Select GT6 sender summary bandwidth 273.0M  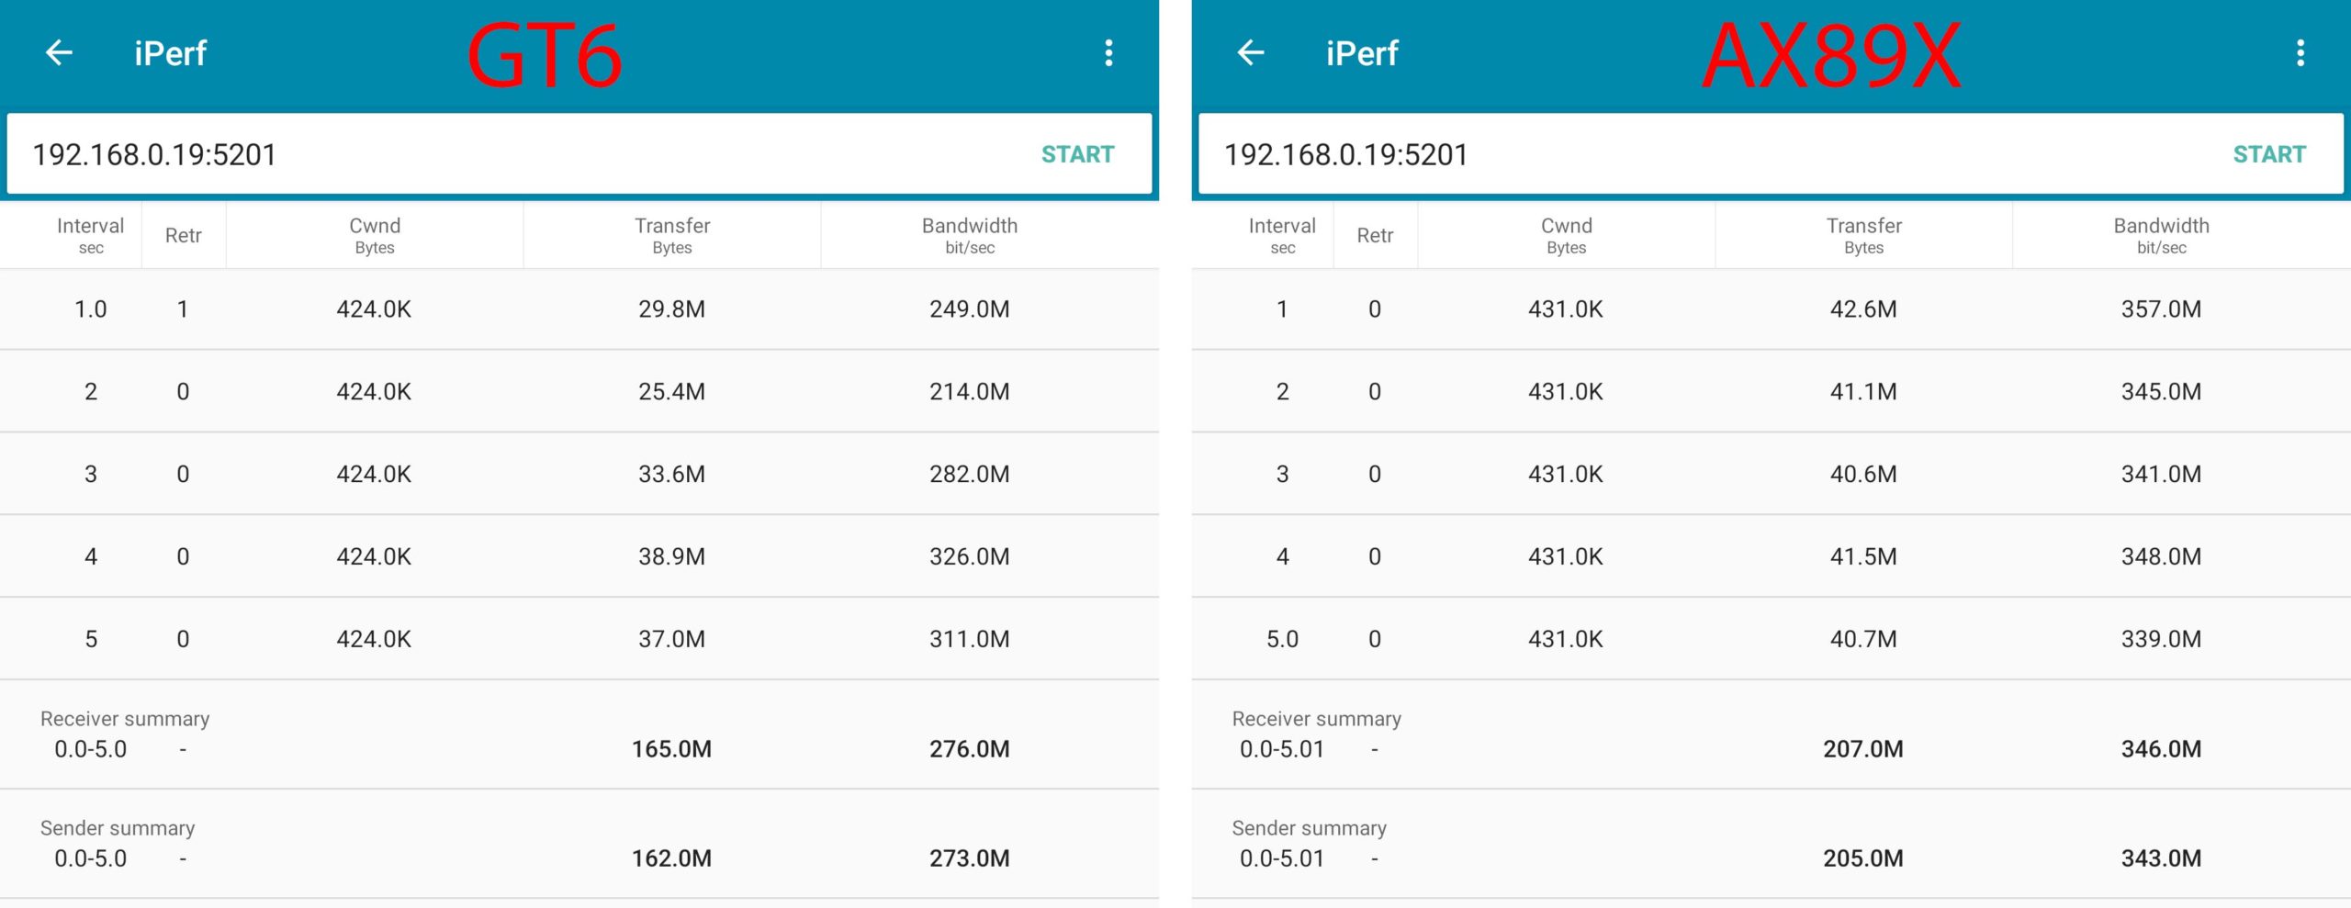(x=970, y=858)
